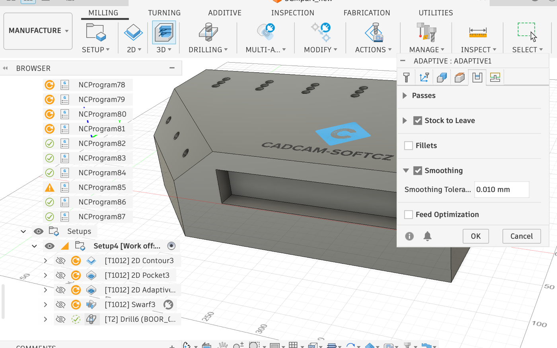Open the Tool tab in Adaptive dialog
This screenshot has height=348, width=557.
[x=406, y=77]
